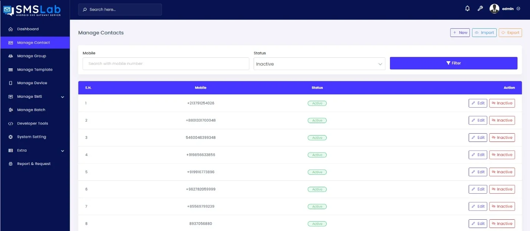Image resolution: width=530 pixels, height=231 pixels.
Task: Click the Manage Contact card icon
Action: click(x=11, y=43)
